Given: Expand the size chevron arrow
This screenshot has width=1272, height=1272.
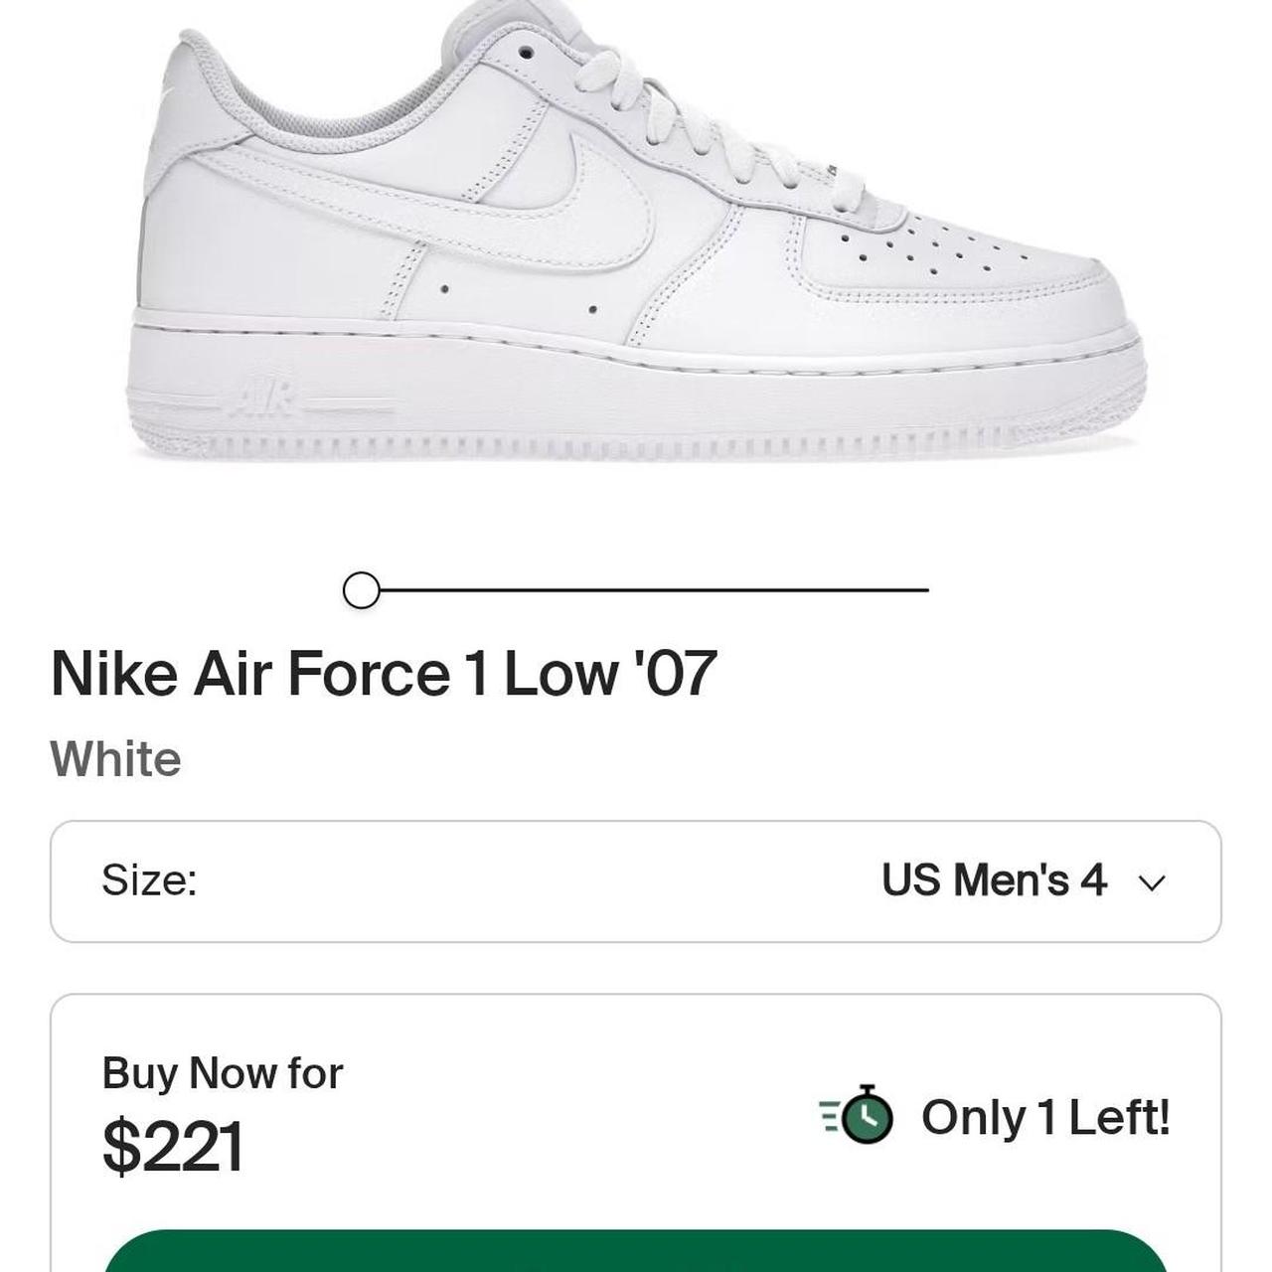Looking at the screenshot, I should [x=1152, y=882].
